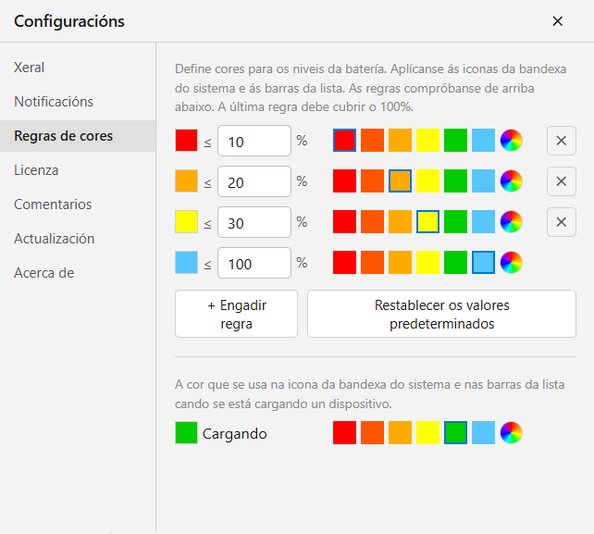This screenshot has width=594, height=534.
Task: Pick red swatch in 30% rule palette
Action: (345, 222)
